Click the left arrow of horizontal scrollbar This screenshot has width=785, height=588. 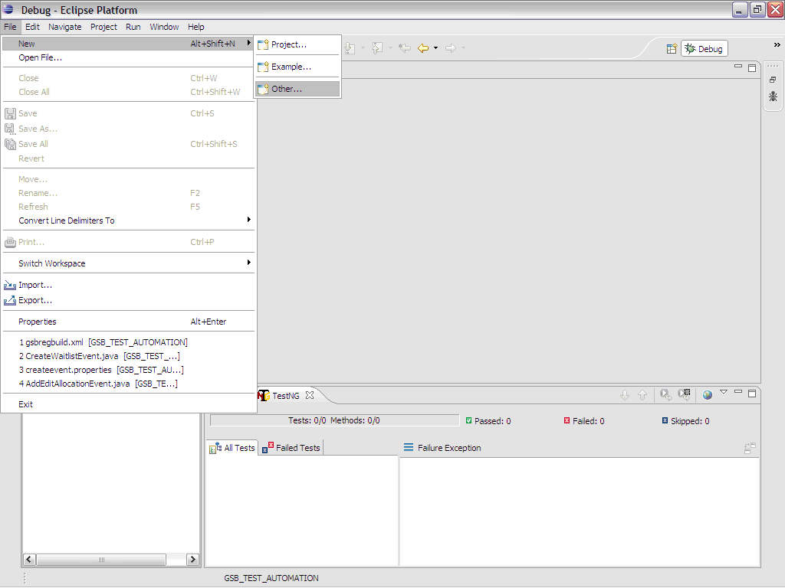[29, 560]
